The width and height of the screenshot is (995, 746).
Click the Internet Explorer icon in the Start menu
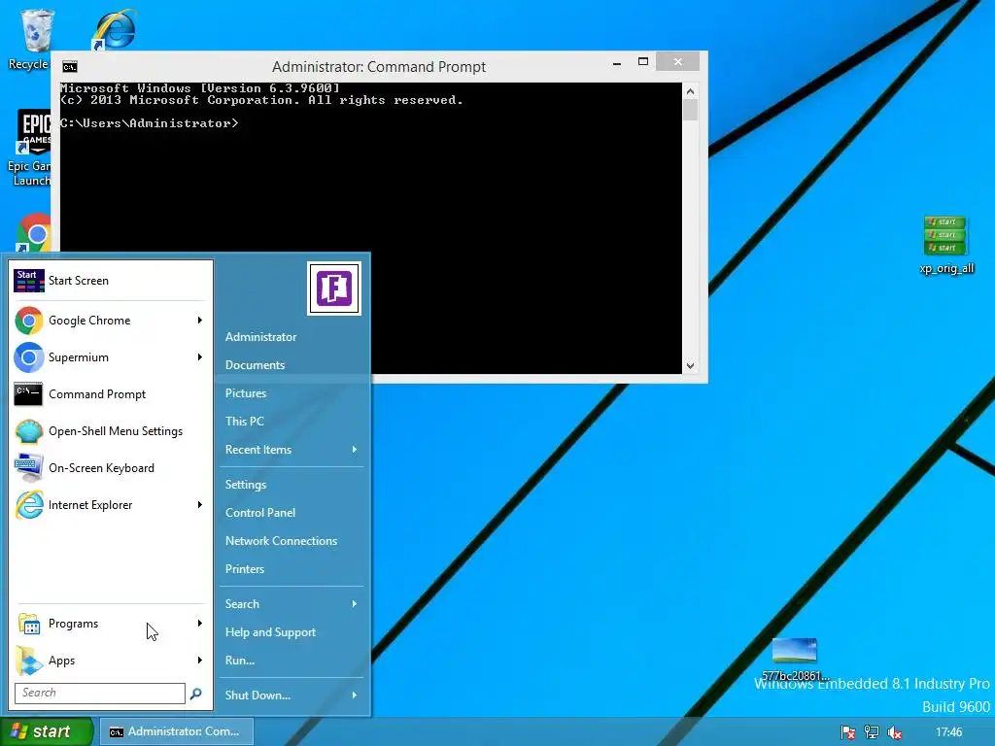pyautogui.click(x=28, y=505)
